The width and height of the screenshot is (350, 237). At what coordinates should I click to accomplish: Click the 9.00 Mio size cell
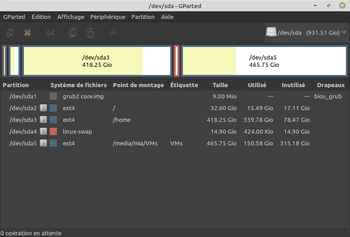(224, 97)
